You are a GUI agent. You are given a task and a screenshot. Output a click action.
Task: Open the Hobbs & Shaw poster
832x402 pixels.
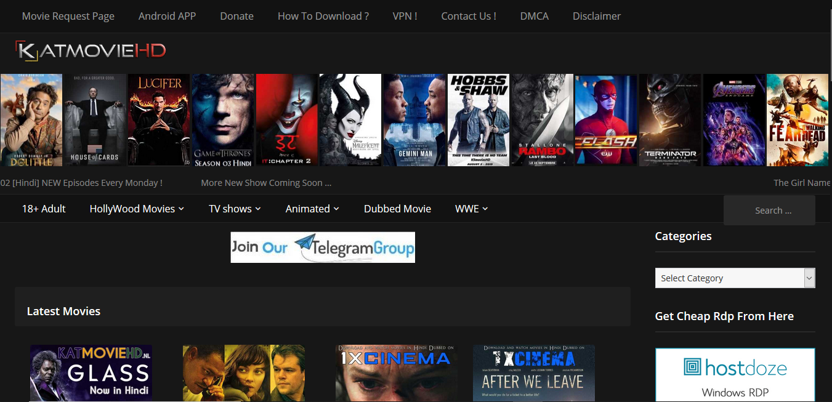coord(479,120)
